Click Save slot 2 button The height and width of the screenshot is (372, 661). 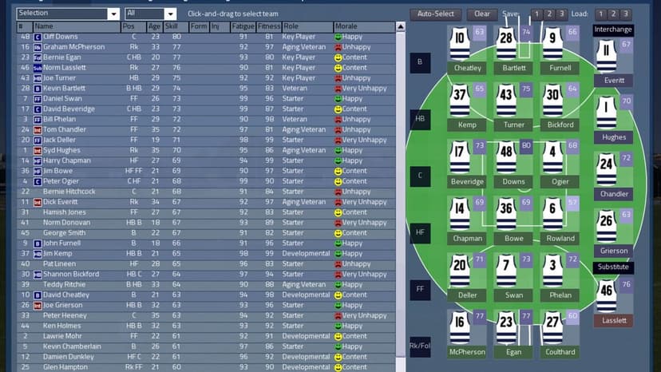point(549,14)
